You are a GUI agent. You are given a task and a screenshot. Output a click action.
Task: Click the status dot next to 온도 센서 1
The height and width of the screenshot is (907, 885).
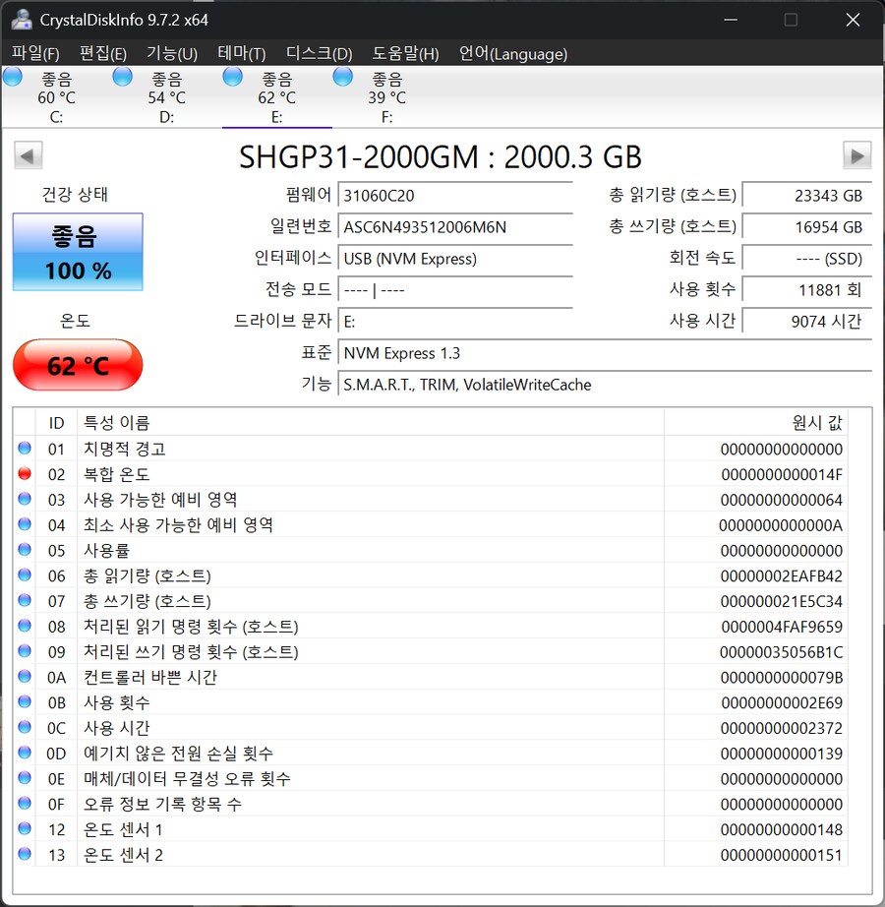click(24, 829)
